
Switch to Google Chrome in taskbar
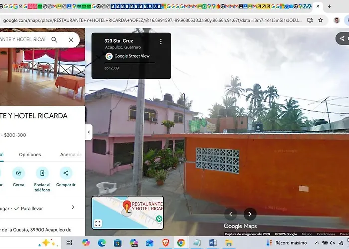point(181,243)
